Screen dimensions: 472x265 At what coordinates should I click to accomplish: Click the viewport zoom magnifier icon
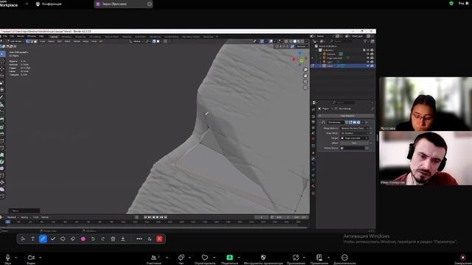point(305,70)
